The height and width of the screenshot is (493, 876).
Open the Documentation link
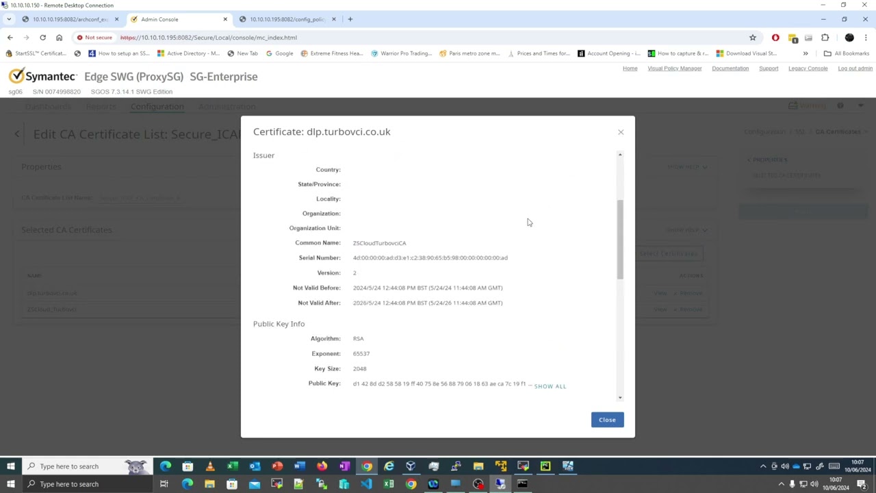pos(730,68)
